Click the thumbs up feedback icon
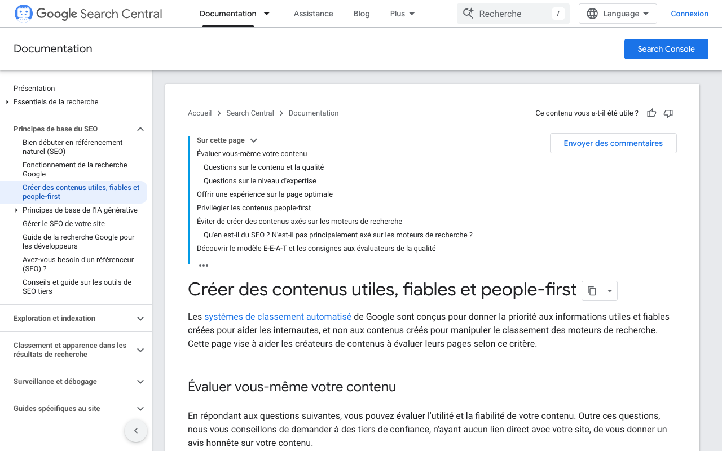 click(x=651, y=113)
